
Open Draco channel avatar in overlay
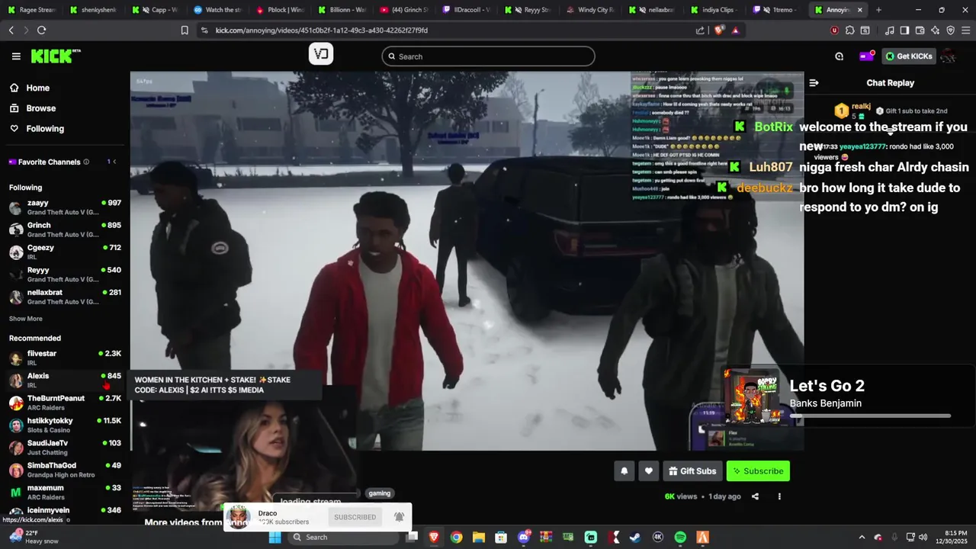239,517
